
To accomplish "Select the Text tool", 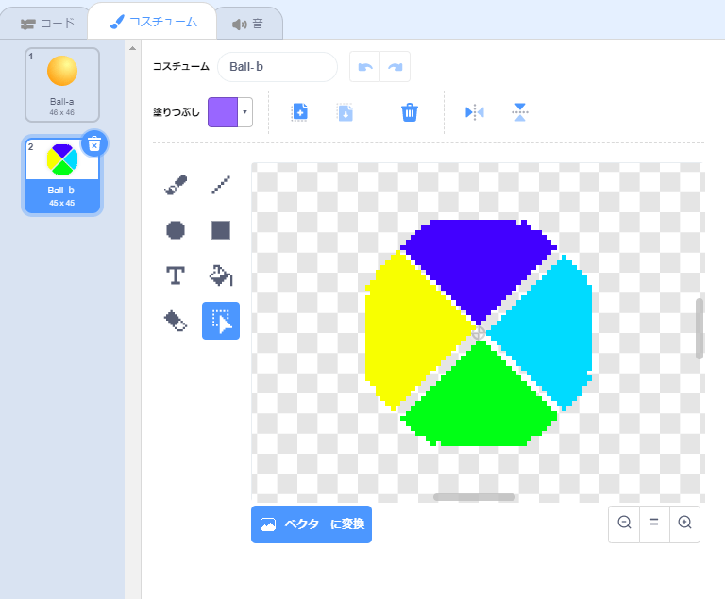I will pos(176,275).
